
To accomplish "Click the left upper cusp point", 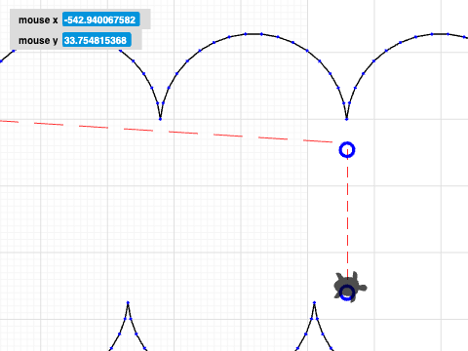I will click(160, 119).
